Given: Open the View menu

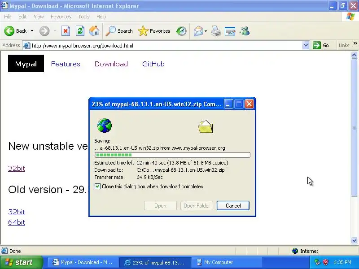Looking at the screenshot, I should (39, 17).
